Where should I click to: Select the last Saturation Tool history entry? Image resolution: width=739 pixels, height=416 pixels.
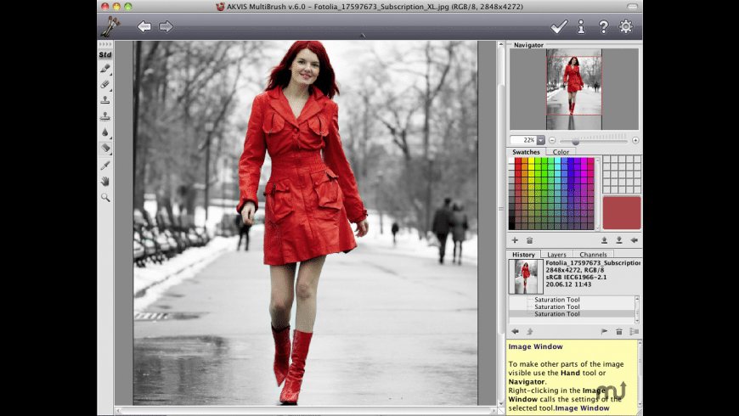point(557,314)
